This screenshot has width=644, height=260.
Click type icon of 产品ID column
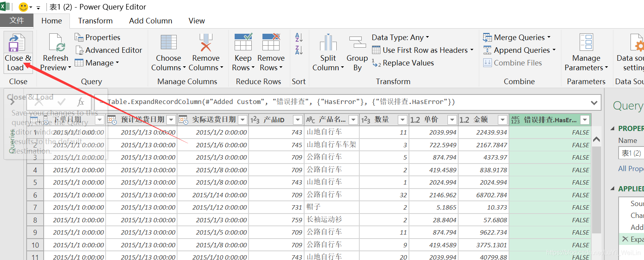pos(255,119)
